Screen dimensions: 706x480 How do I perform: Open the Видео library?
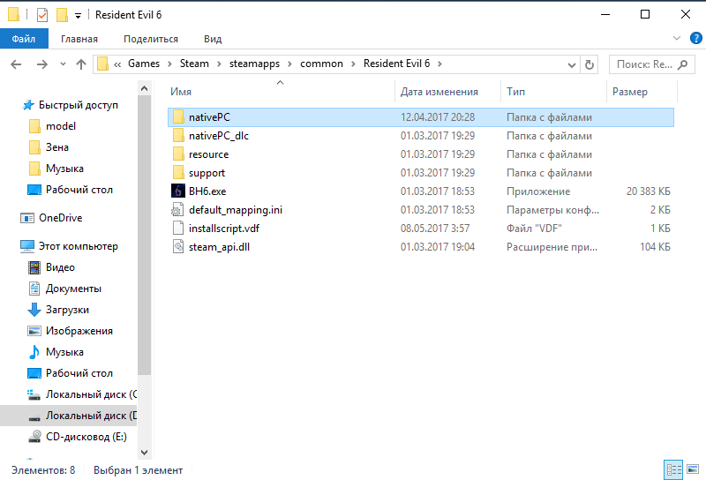click(x=52, y=267)
